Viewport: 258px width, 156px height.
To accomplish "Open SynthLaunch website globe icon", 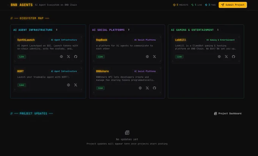I will 61,57.
